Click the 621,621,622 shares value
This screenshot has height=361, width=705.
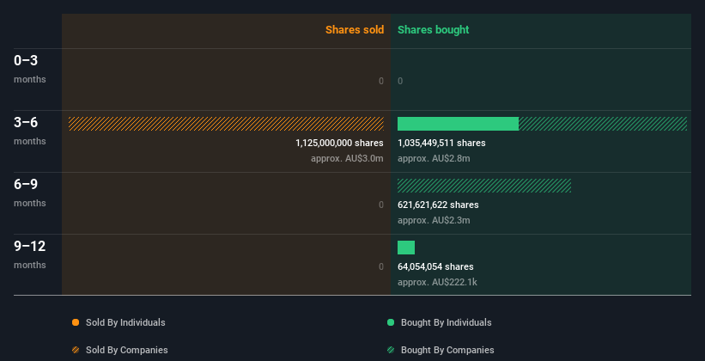[438, 205]
